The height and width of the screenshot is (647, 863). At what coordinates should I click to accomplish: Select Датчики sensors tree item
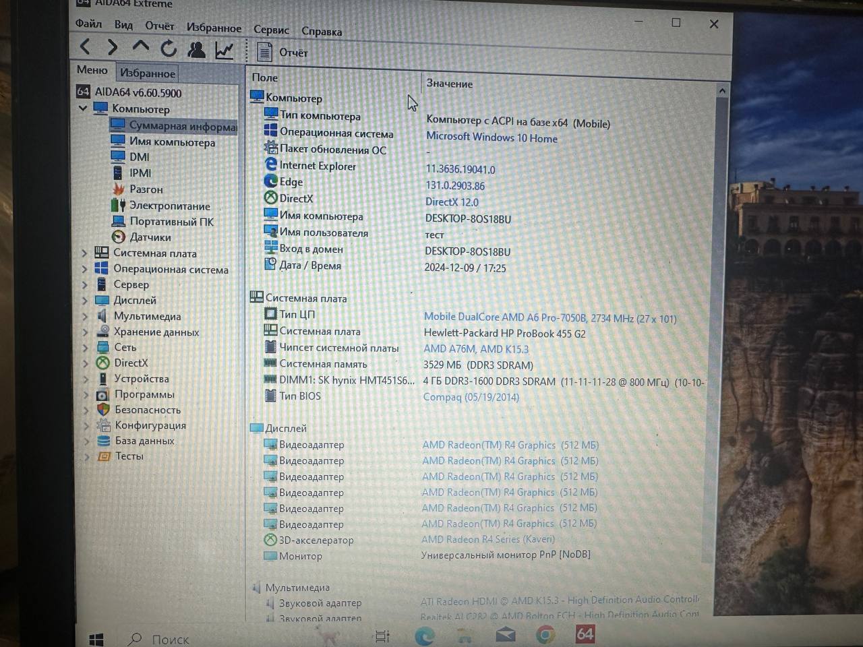(x=142, y=237)
